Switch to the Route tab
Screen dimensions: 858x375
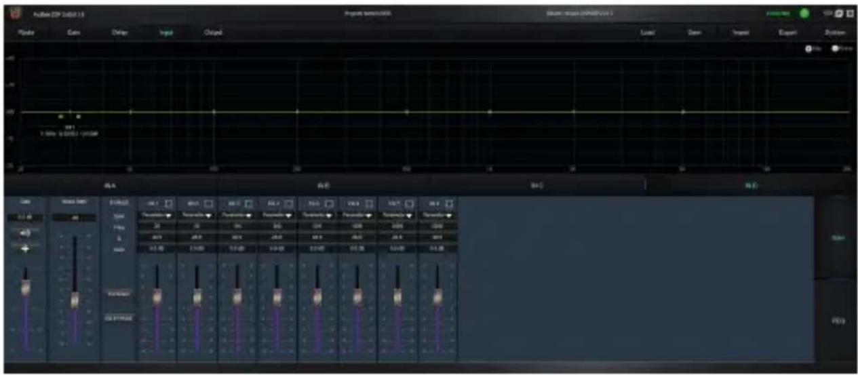(x=26, y=33)
